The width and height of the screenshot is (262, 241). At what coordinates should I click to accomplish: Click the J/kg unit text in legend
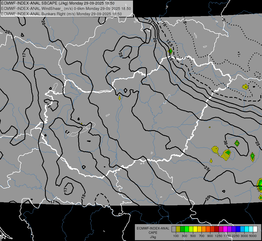pyautogui.click(x=153, y=237)
